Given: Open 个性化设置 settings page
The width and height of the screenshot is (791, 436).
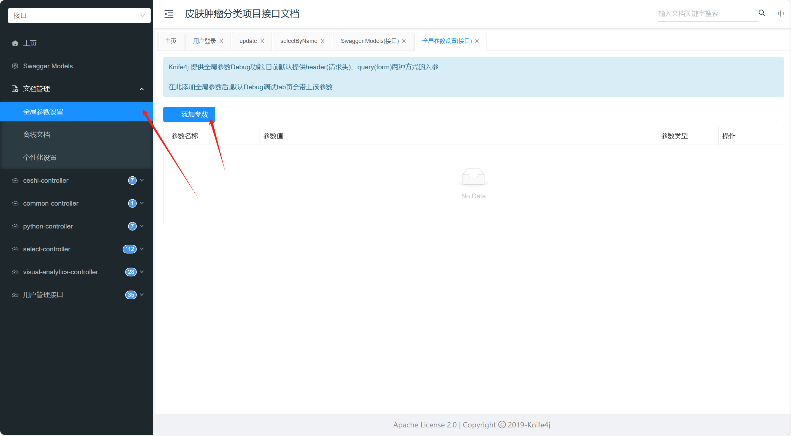Looking at the screenshot, I should pos(40,157).
